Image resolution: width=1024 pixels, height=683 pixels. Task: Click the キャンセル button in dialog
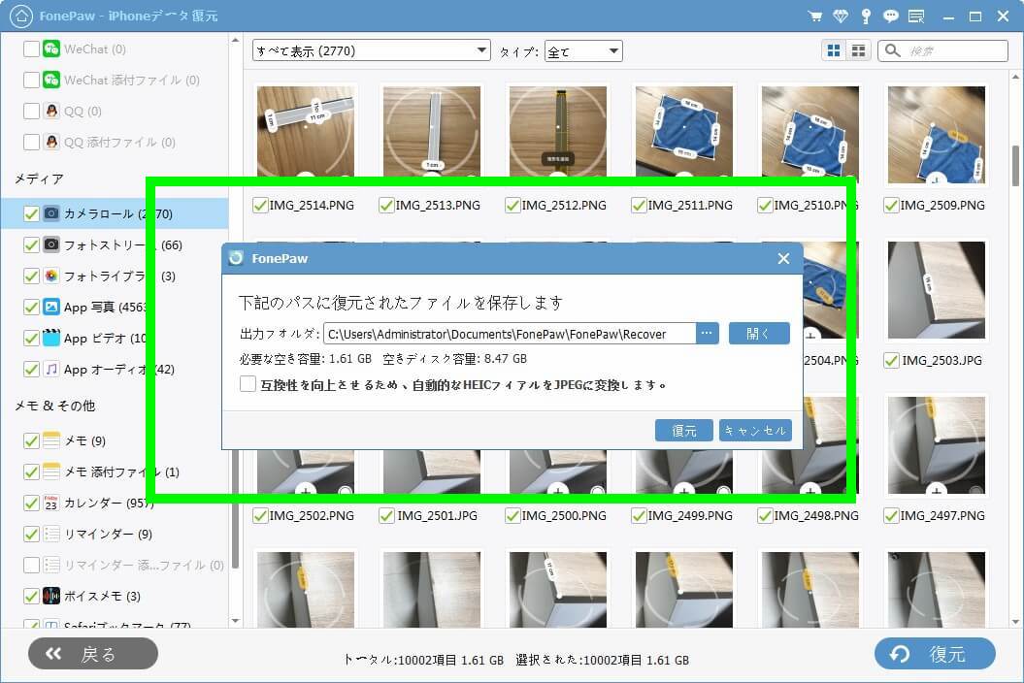[755, 431]
